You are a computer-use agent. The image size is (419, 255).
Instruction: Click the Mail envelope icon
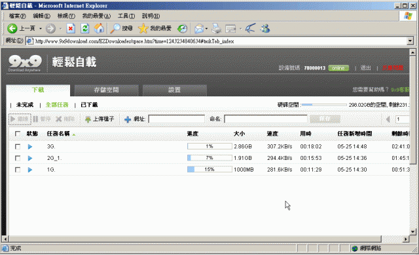(x=199, y=28)
